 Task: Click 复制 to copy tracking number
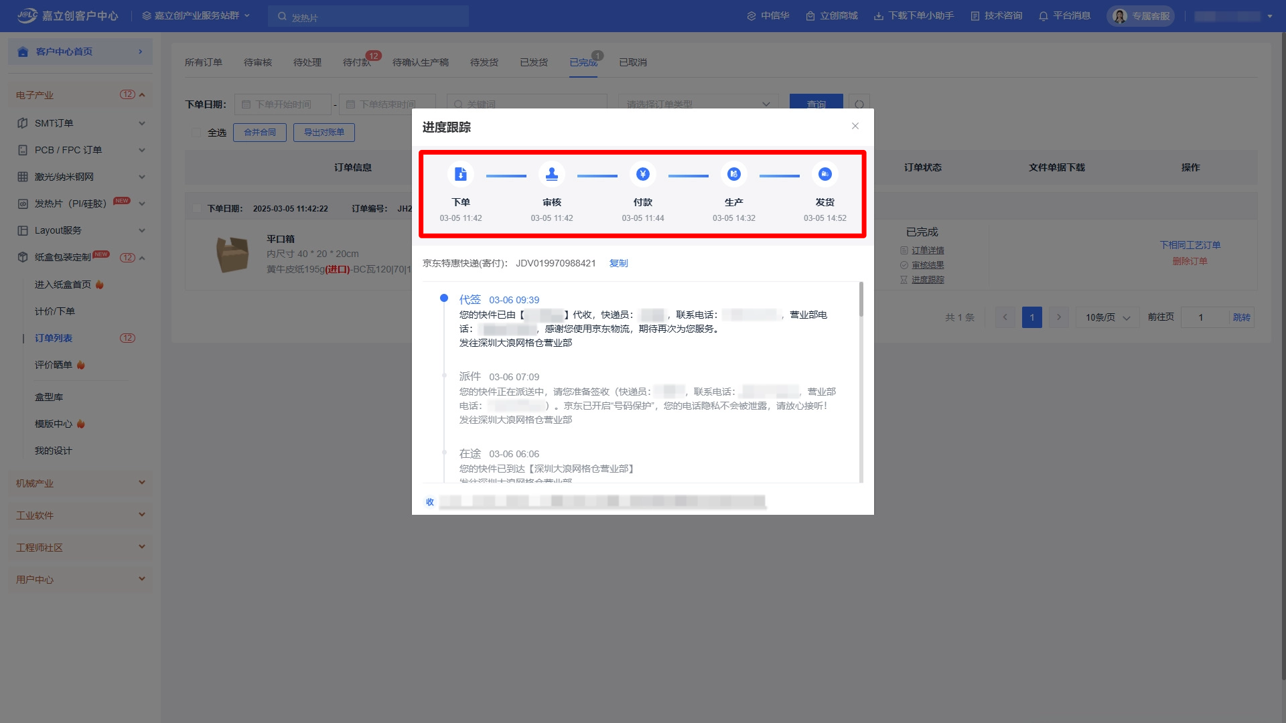[618, 263]
